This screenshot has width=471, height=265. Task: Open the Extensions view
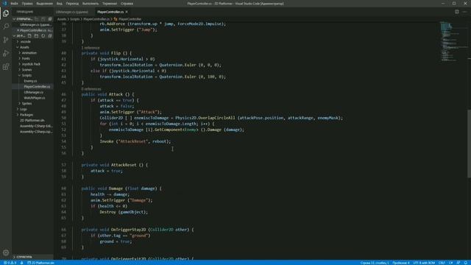(x=6, y=67)
